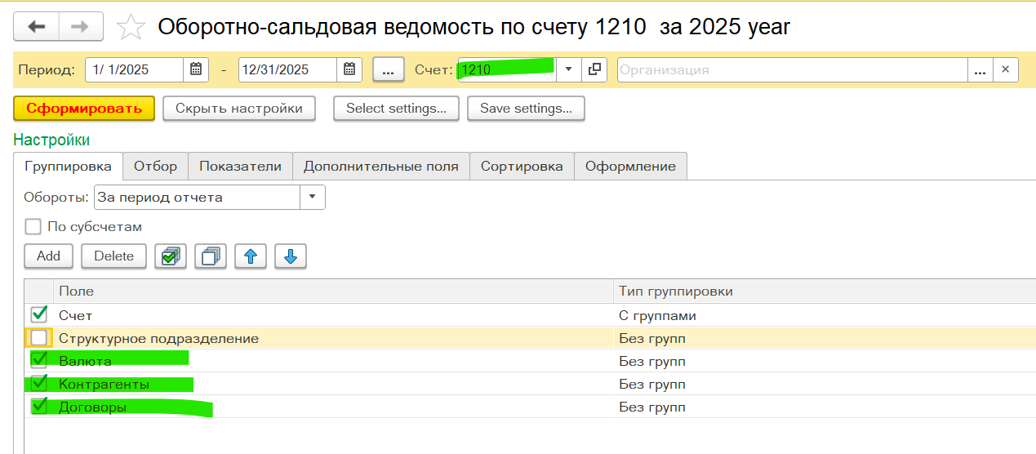The width and height of the screenshot is (1036, 454).
Task: Toggle the Контрагенты row checkbox
Action: pos(38,383)
